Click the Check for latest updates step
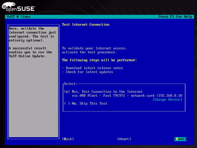The width and height of the screenshot is (197, 148). [x=87, y=72]
